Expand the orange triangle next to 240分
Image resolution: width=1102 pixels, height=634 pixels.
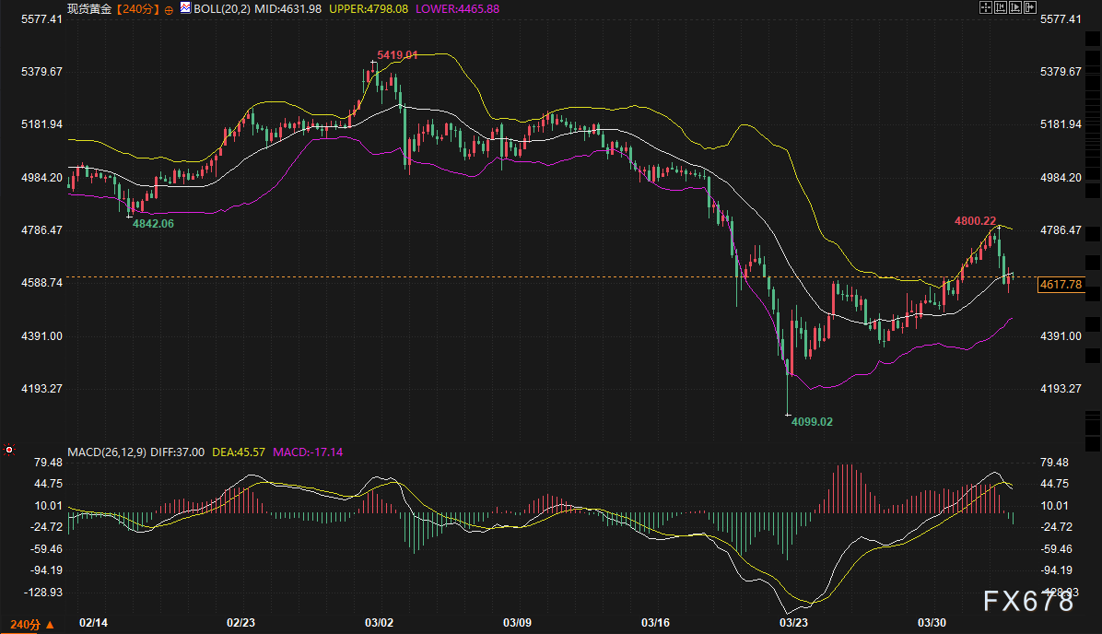(49, 625)
